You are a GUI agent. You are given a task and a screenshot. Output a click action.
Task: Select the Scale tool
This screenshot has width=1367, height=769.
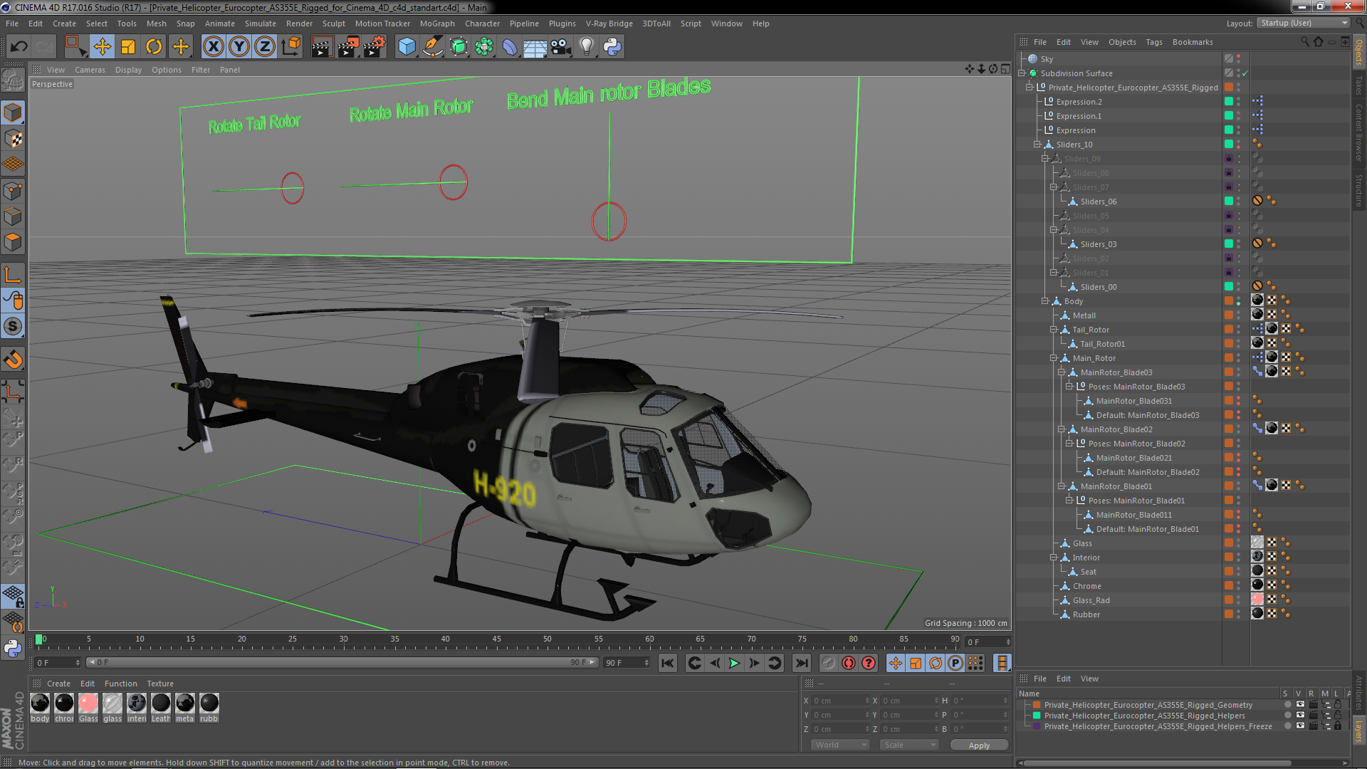pyautogui.click(x=128, y=47)
